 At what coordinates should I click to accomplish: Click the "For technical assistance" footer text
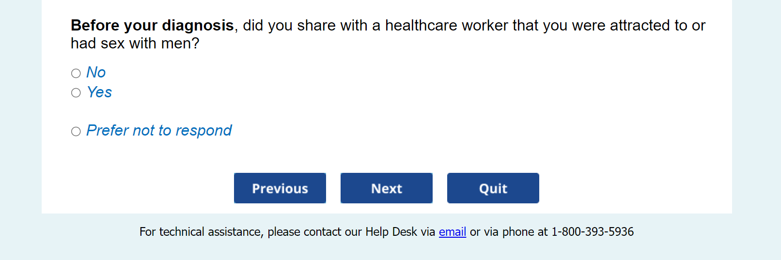pos(201,232)
